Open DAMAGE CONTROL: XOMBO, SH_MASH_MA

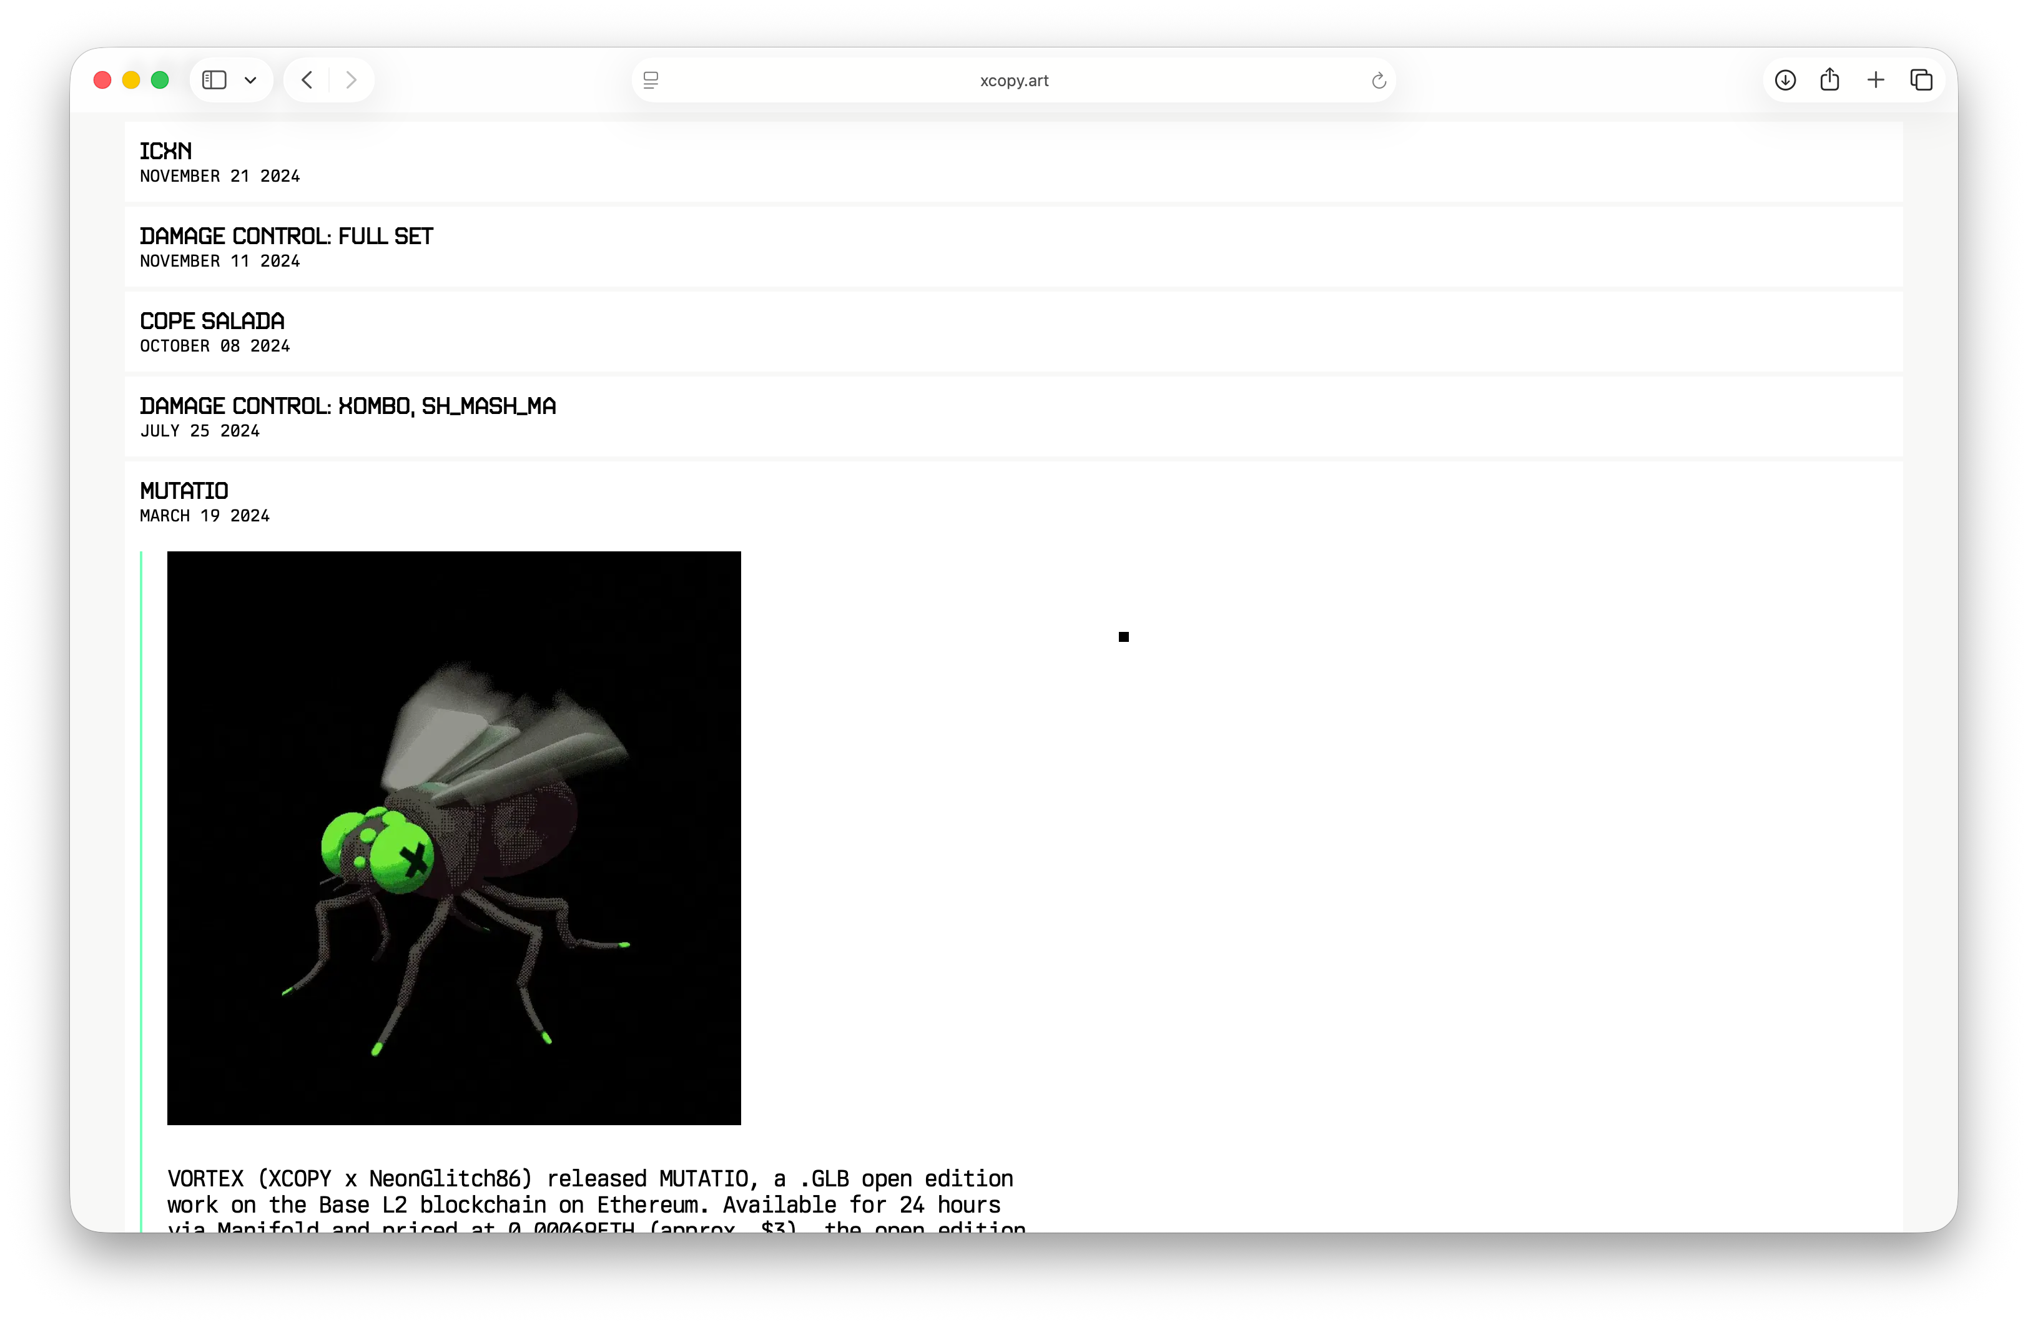pos(348,406)
